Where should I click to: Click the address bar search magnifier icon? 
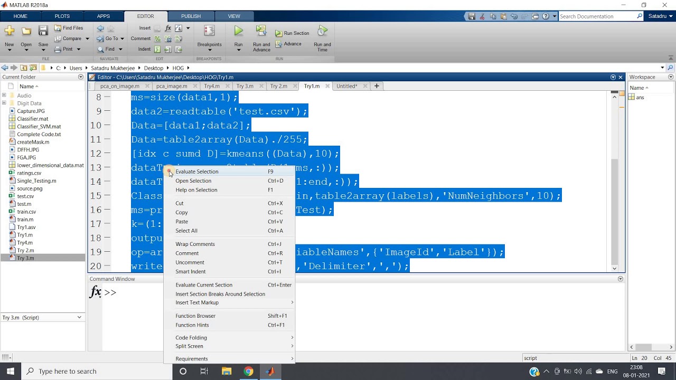[671, 68]
